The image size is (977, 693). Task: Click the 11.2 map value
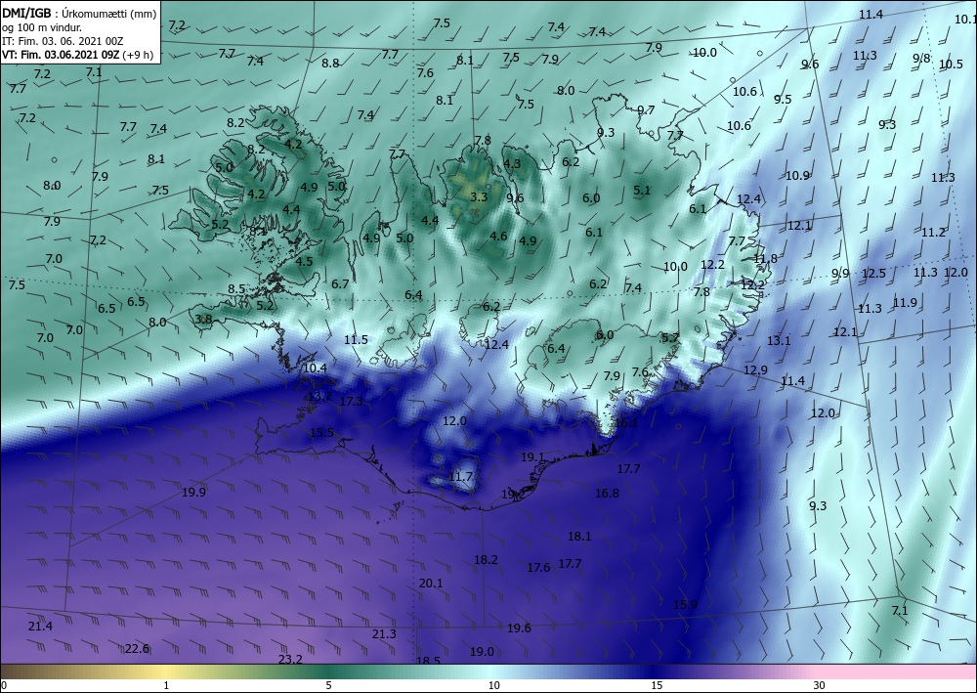point(933,233)
